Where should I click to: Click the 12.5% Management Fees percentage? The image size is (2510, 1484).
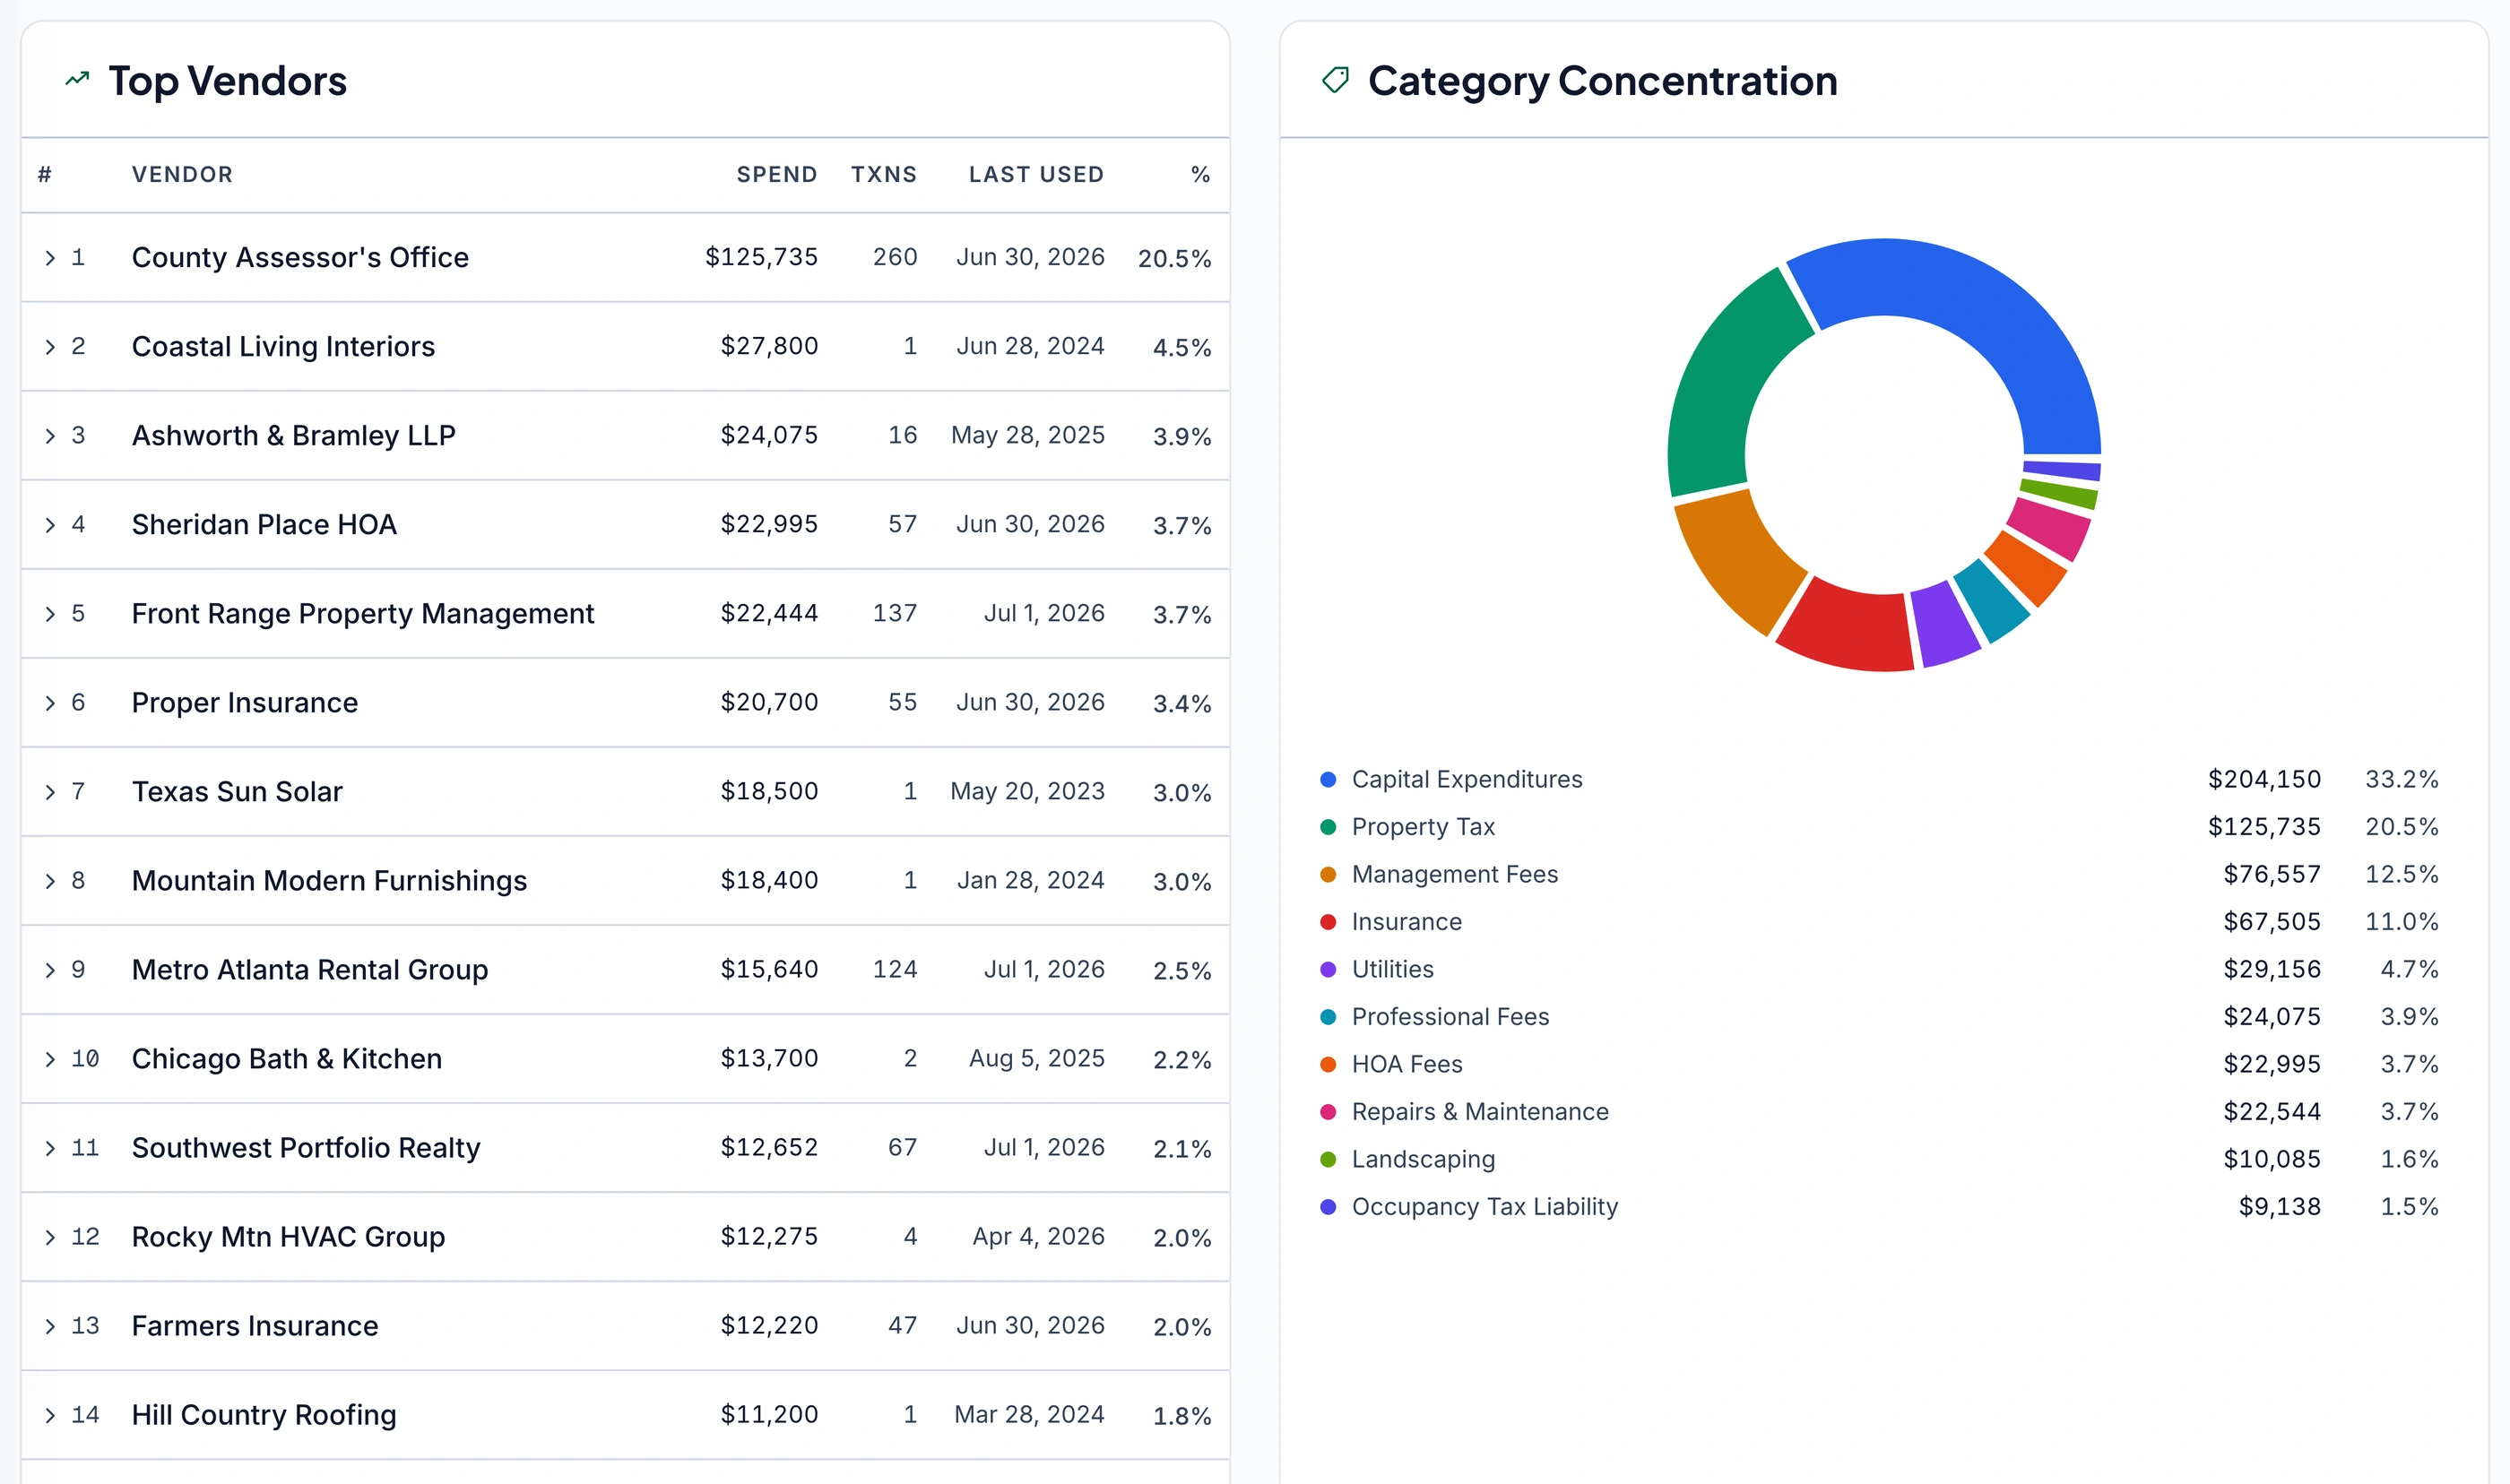2401,874
